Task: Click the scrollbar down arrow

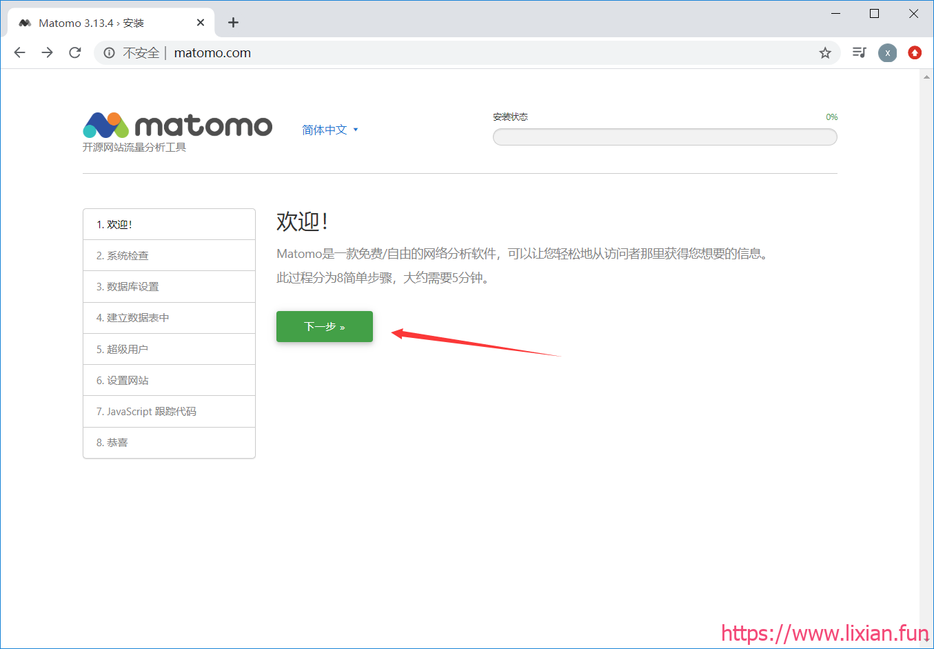Action: 926,641
